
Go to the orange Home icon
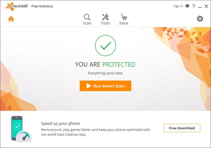click(11, 19)
